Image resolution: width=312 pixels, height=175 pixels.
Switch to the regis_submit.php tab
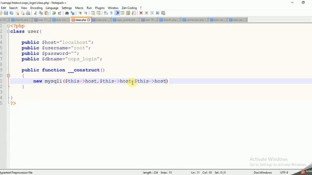click(x=126, y=20)
